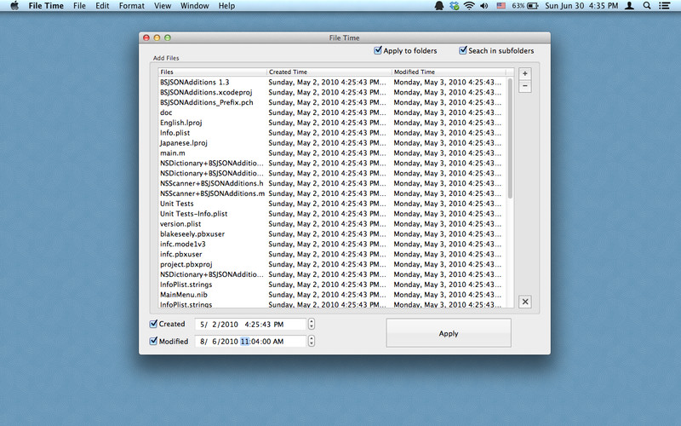Click the X clear-list button

(x=525, y=302)
